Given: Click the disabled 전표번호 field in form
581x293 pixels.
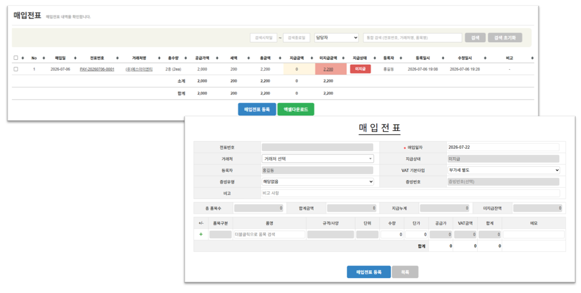Looking at the screenshot, I should tap(317, 147).
